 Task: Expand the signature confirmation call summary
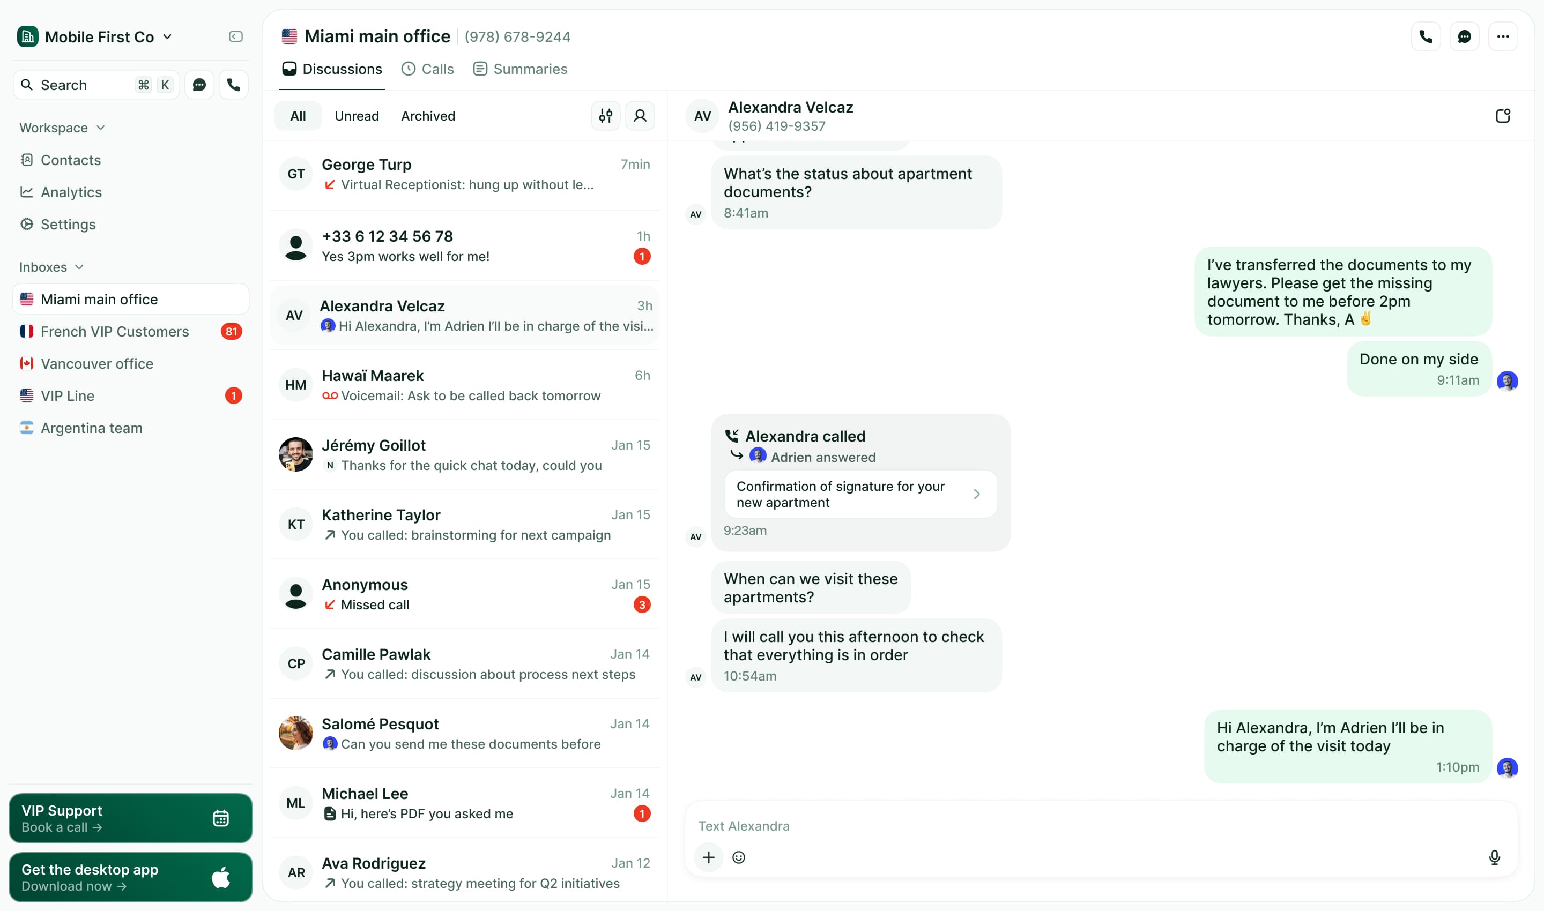click(x=977, y=494)
